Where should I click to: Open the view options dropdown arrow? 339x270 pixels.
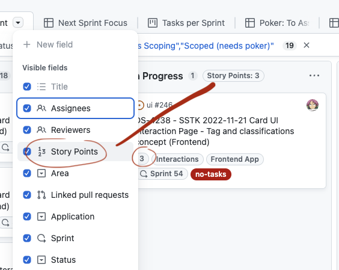click(18, 22)
